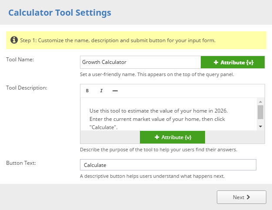Image resolution: width=272 pixels, height=210 pixels.
Task: Click into the Tool Name field
Action: point(140,62)
